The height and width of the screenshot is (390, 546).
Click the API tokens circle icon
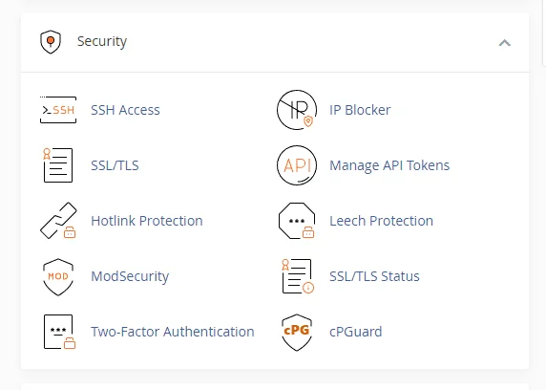pyautogui.click(x=297, y=165)
